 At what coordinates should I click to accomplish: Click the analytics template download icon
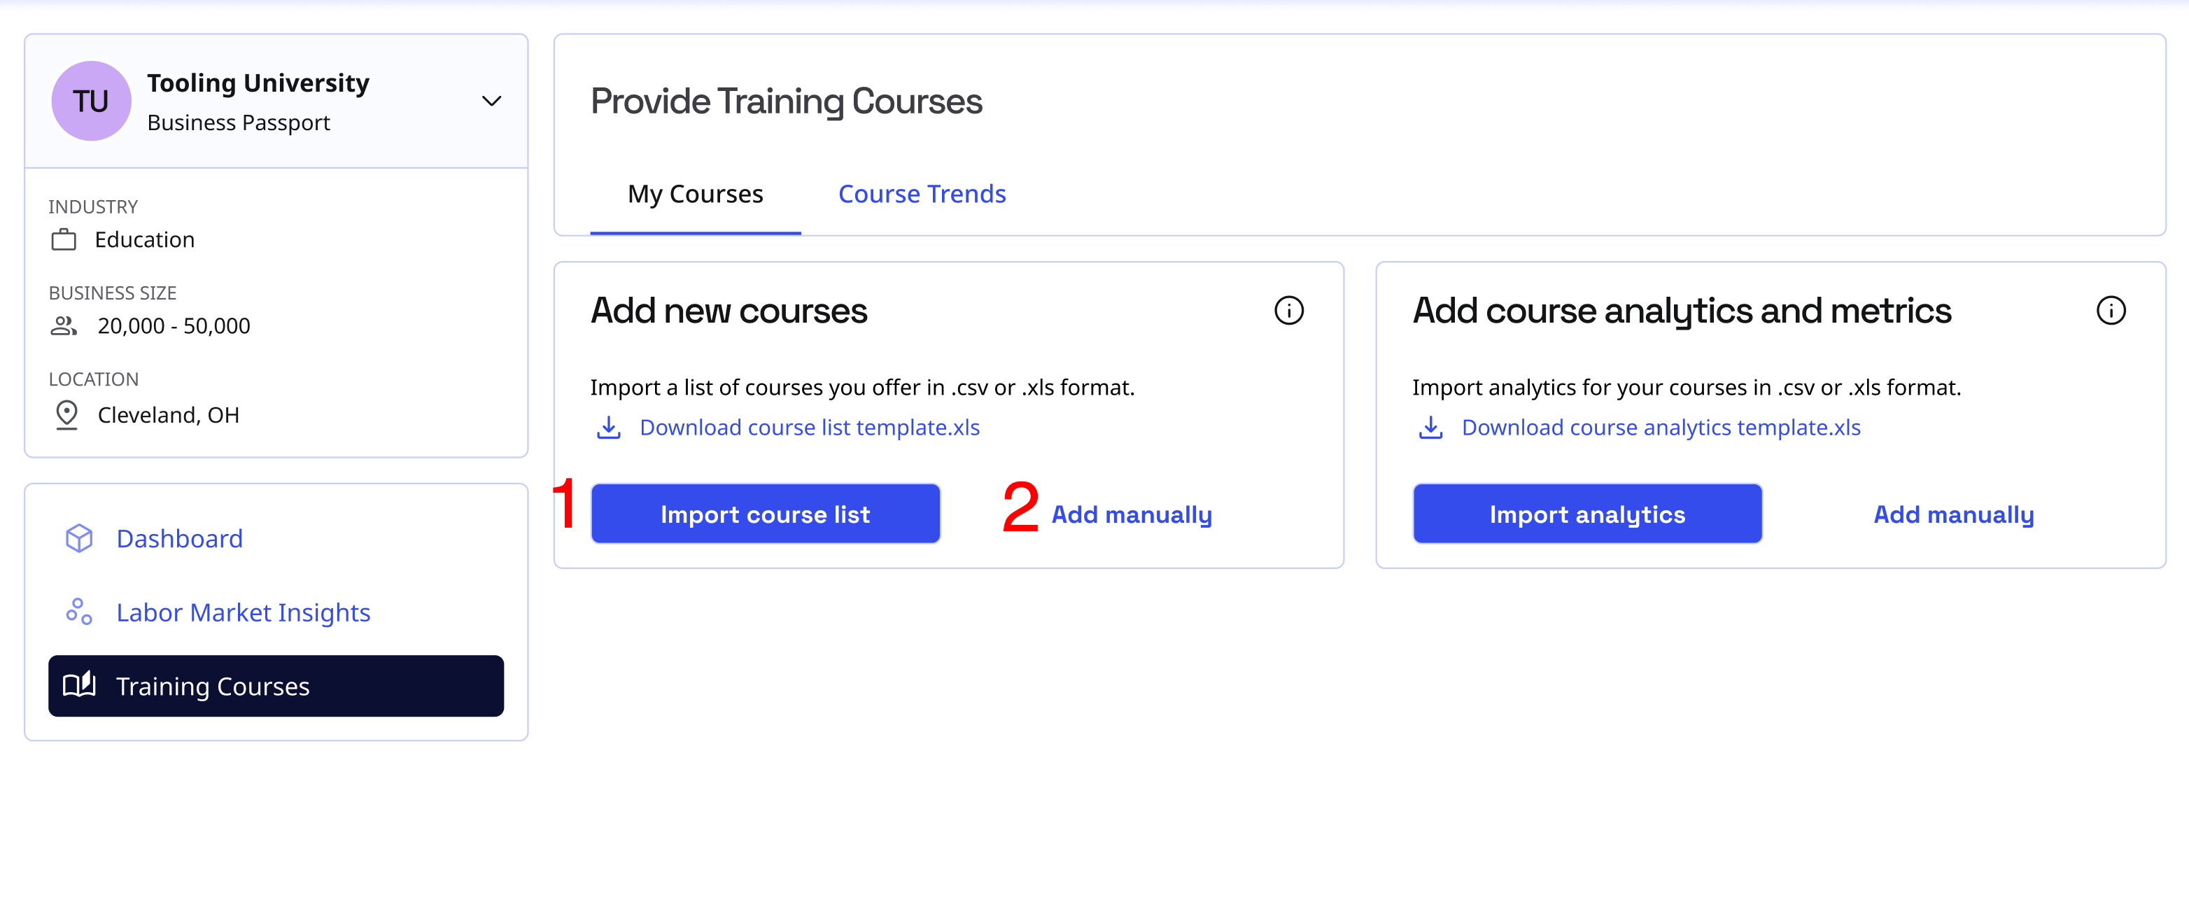(1430, 428)
